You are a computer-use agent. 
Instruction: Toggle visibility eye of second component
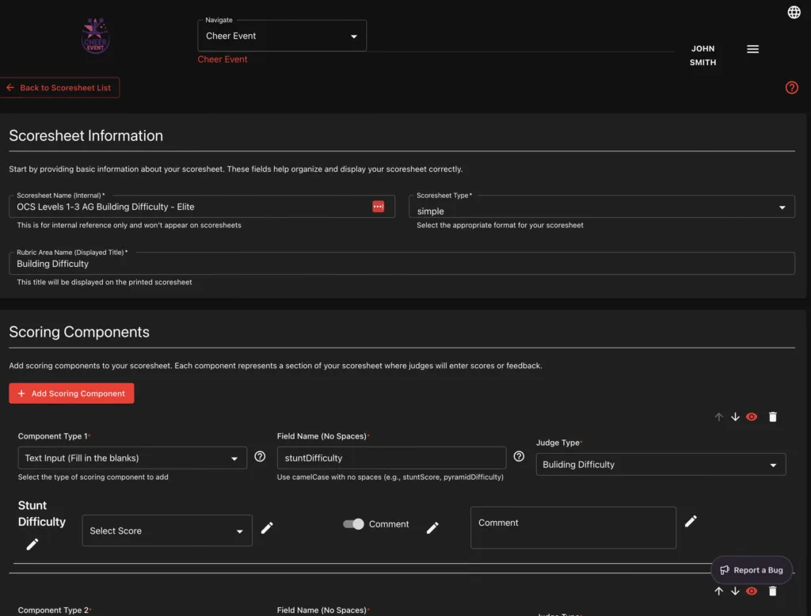coord(752,591)
